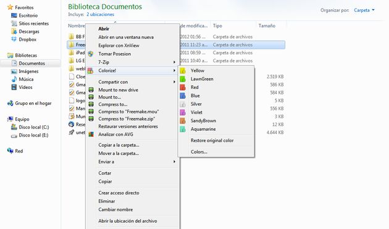389x229 pixels.
Task: Click the Dropbox icon in Favoritos
Action: 14,40
